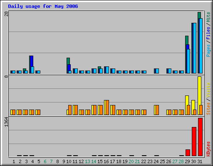
Task: Click the y-axis value '1364'
Action: (x=6, y=122)
